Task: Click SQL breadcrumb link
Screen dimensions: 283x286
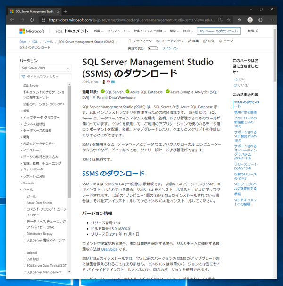Action: click(35, 42)
